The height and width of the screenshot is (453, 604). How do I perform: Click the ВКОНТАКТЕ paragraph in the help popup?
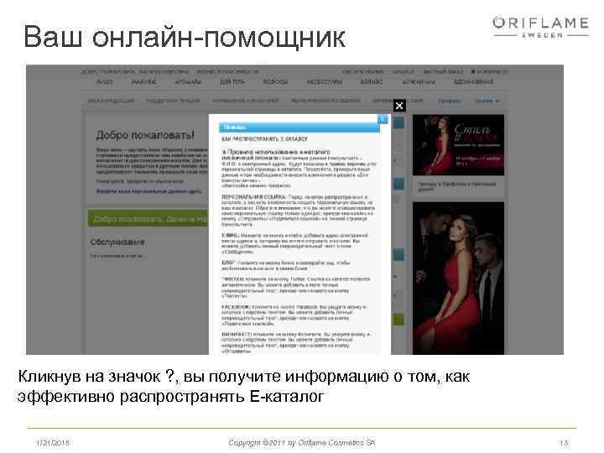click(296, 342)
